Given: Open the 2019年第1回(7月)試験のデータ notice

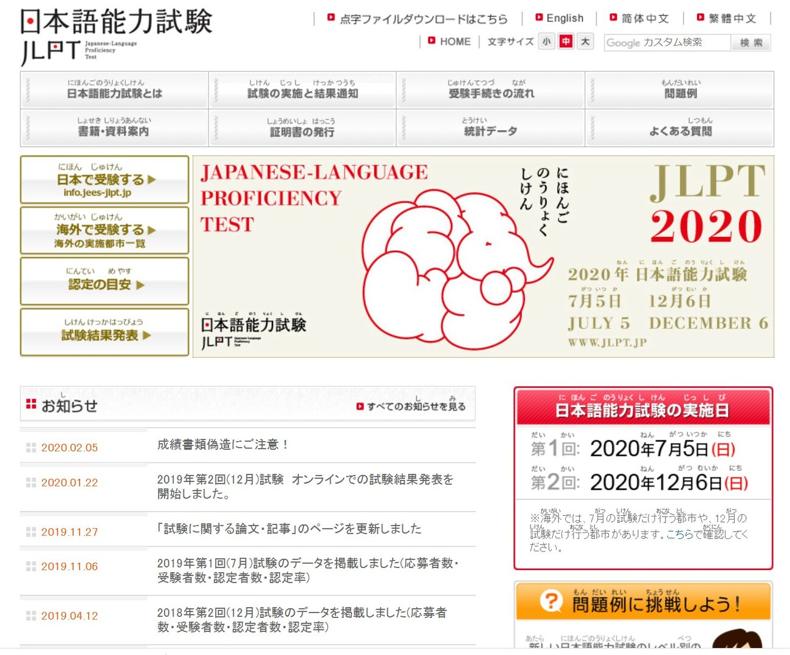Looking at the screenshot, I should (308, 570).
